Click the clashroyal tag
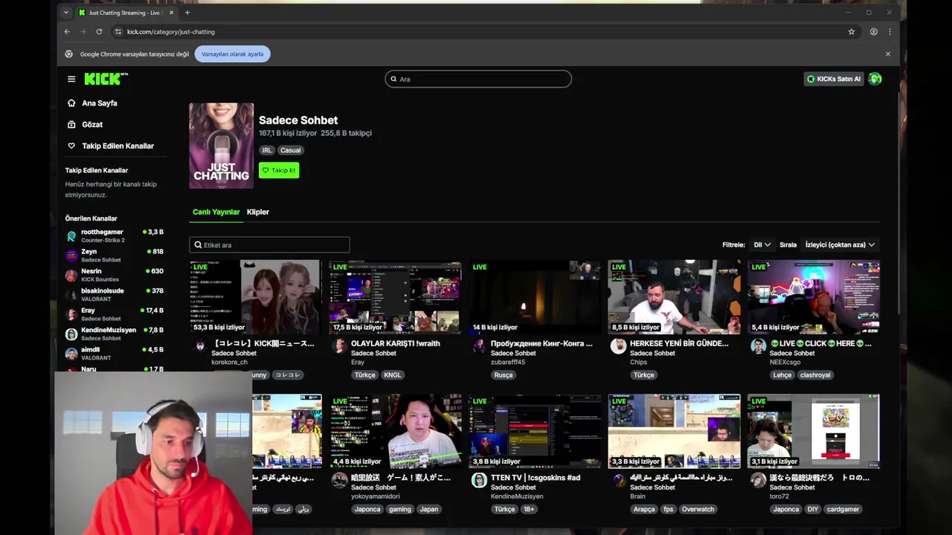 coord(815,375)
